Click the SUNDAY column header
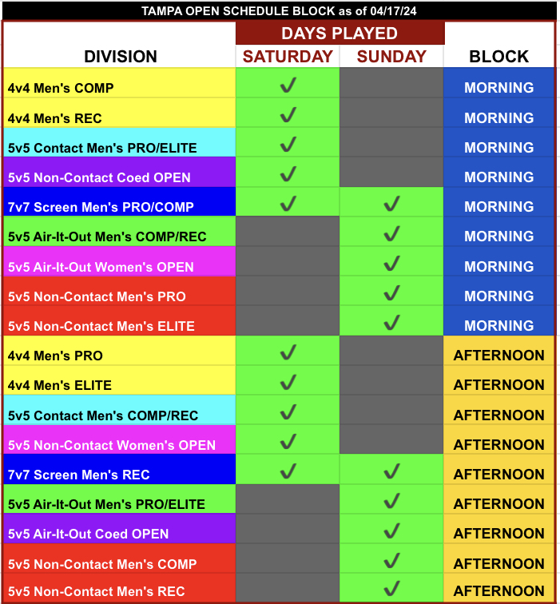Viewport: 560px width, 604px height. tap(391, 57)
